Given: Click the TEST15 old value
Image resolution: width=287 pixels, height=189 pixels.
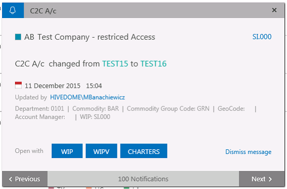Looking at the screenshot, I should (x=115, y=64).
